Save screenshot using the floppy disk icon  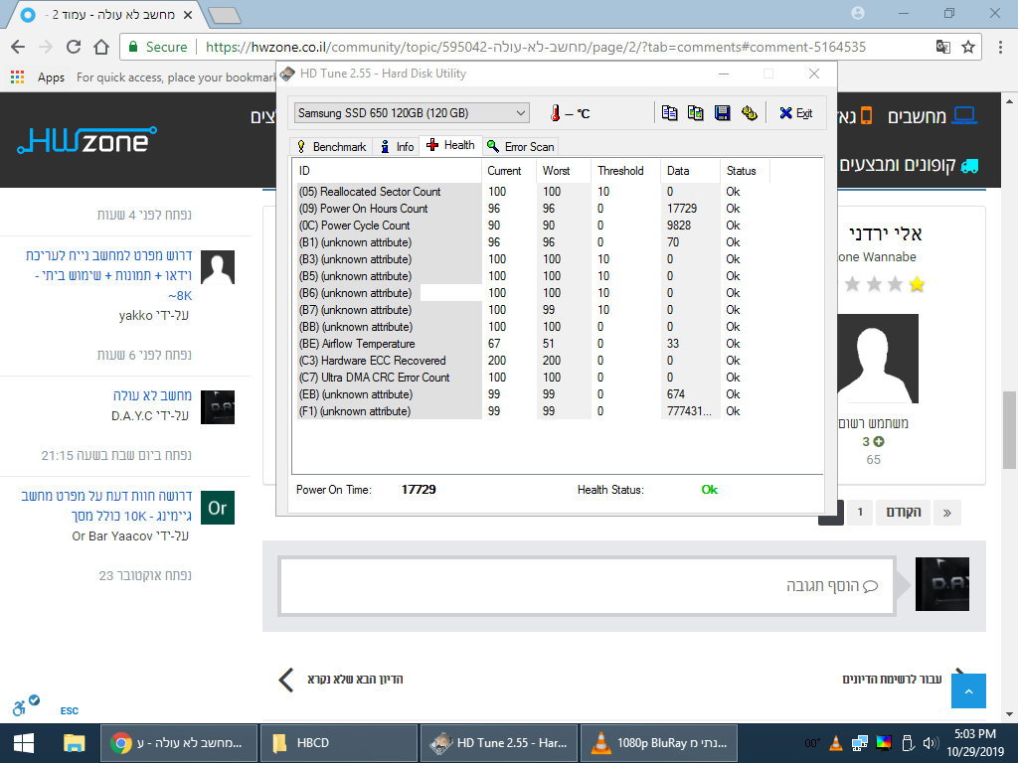(722, 113)
